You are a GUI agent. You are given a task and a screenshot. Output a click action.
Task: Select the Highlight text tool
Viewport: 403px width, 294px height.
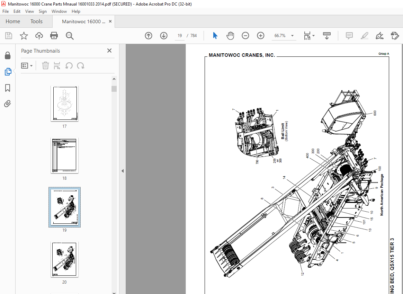[364, 36]
